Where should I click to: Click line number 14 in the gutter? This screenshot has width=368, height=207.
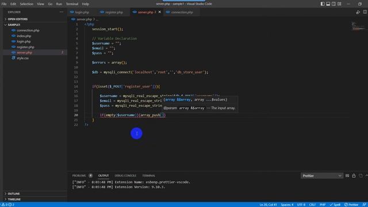(x=76, y=86)
